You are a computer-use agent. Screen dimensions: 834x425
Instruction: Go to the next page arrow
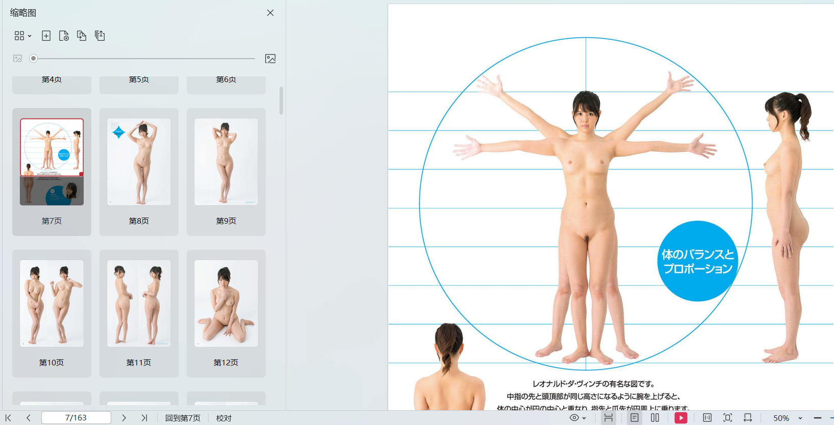[x=124, y=418]
